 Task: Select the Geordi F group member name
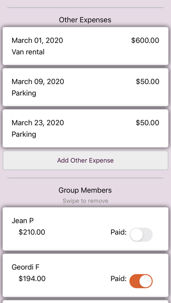click(25, 267)
